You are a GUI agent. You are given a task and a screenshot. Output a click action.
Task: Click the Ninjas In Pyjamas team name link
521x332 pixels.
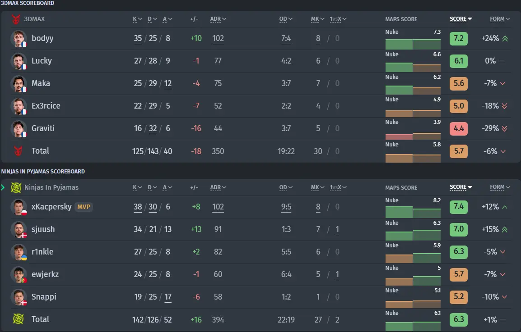coord(51,187)
